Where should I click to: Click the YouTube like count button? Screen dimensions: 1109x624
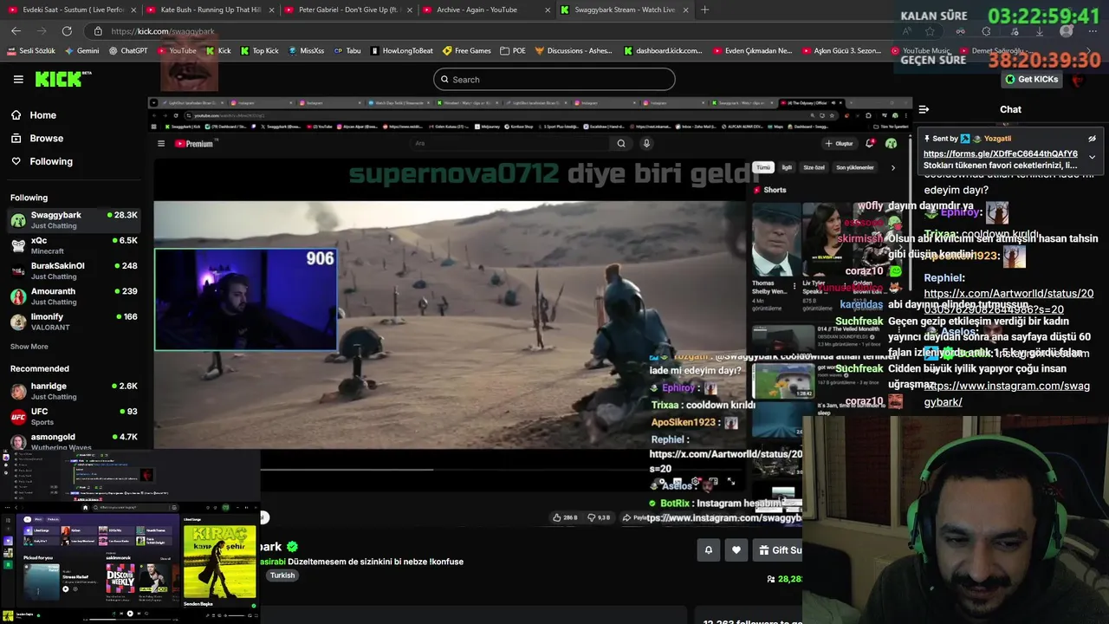click(565, 517)
